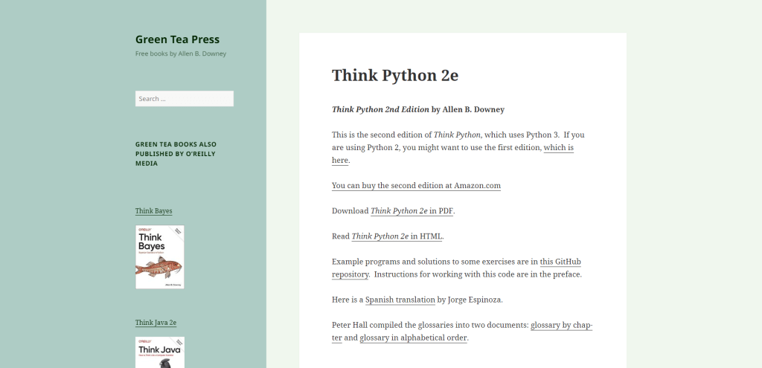The image size is (762, 368).
Task: Open the buy second edition at Amazon.com link
Action: click(x=416, y=185)
